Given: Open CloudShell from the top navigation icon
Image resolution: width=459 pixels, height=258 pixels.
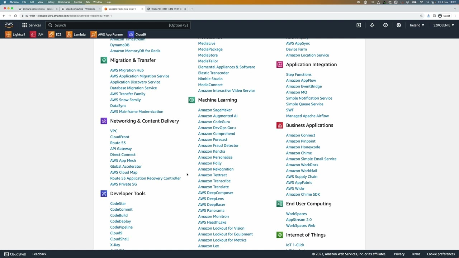Looking at the screenshot, I should coord(359,25).
